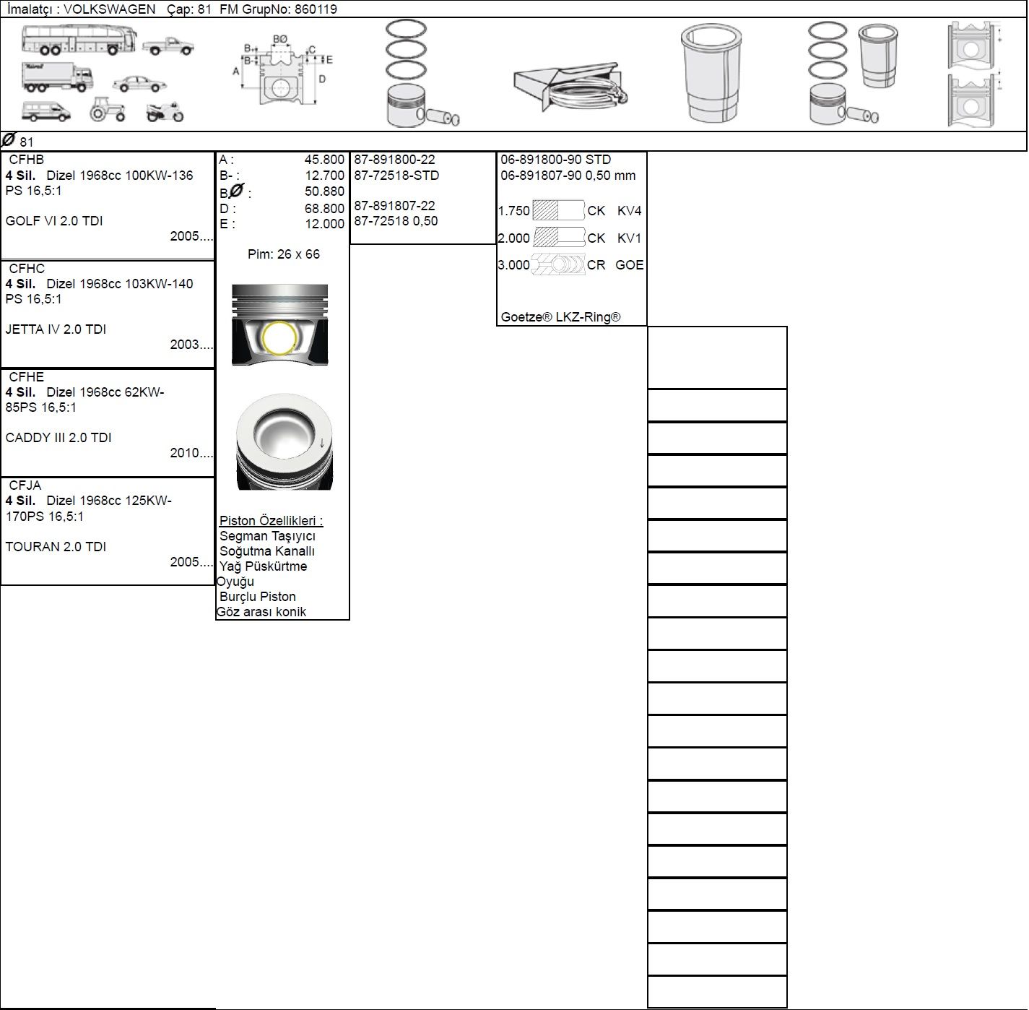Screen dimensions: 1029x1010
Task: Select engine code CFHB
Action: coord(27,160)
